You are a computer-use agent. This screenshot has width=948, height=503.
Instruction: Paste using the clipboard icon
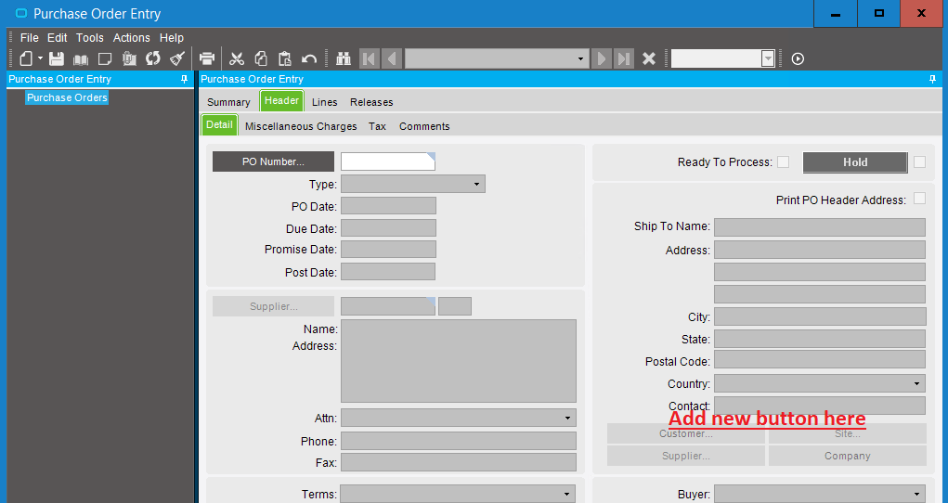pyautogui.click(x=285, y=58)
